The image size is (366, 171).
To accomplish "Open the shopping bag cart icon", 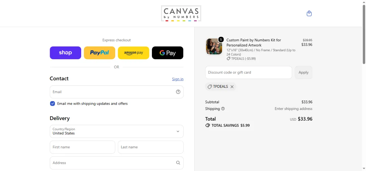I will [x=309, y=13].
